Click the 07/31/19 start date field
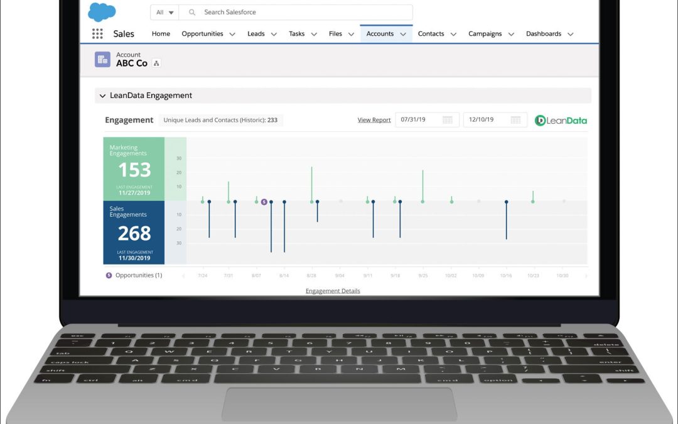Screen dimensions: 678x424 [x=428, y=120]
